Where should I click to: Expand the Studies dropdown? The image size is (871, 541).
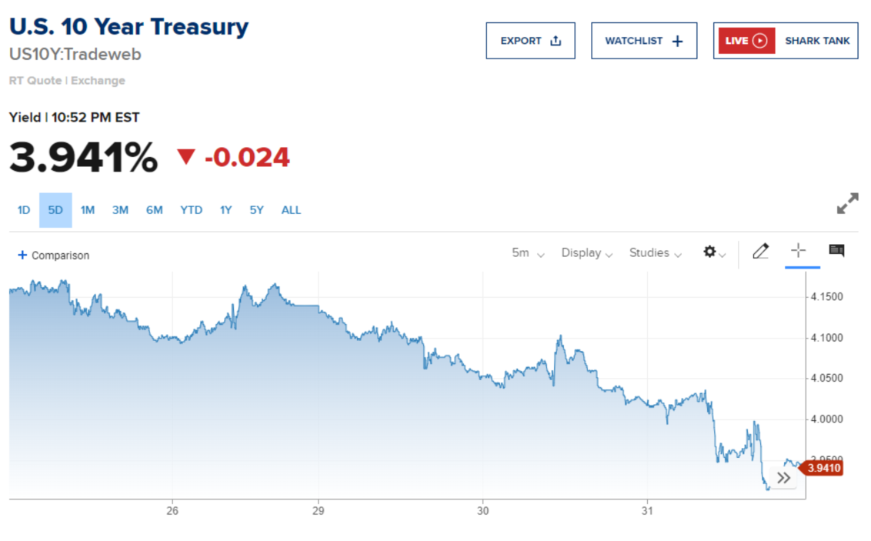click(655, 252)
